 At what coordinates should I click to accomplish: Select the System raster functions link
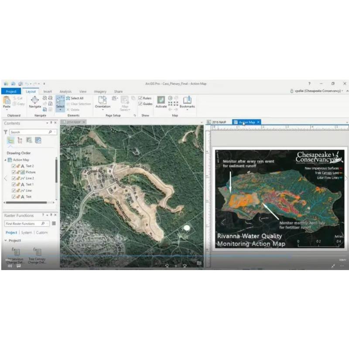point(27,233)
